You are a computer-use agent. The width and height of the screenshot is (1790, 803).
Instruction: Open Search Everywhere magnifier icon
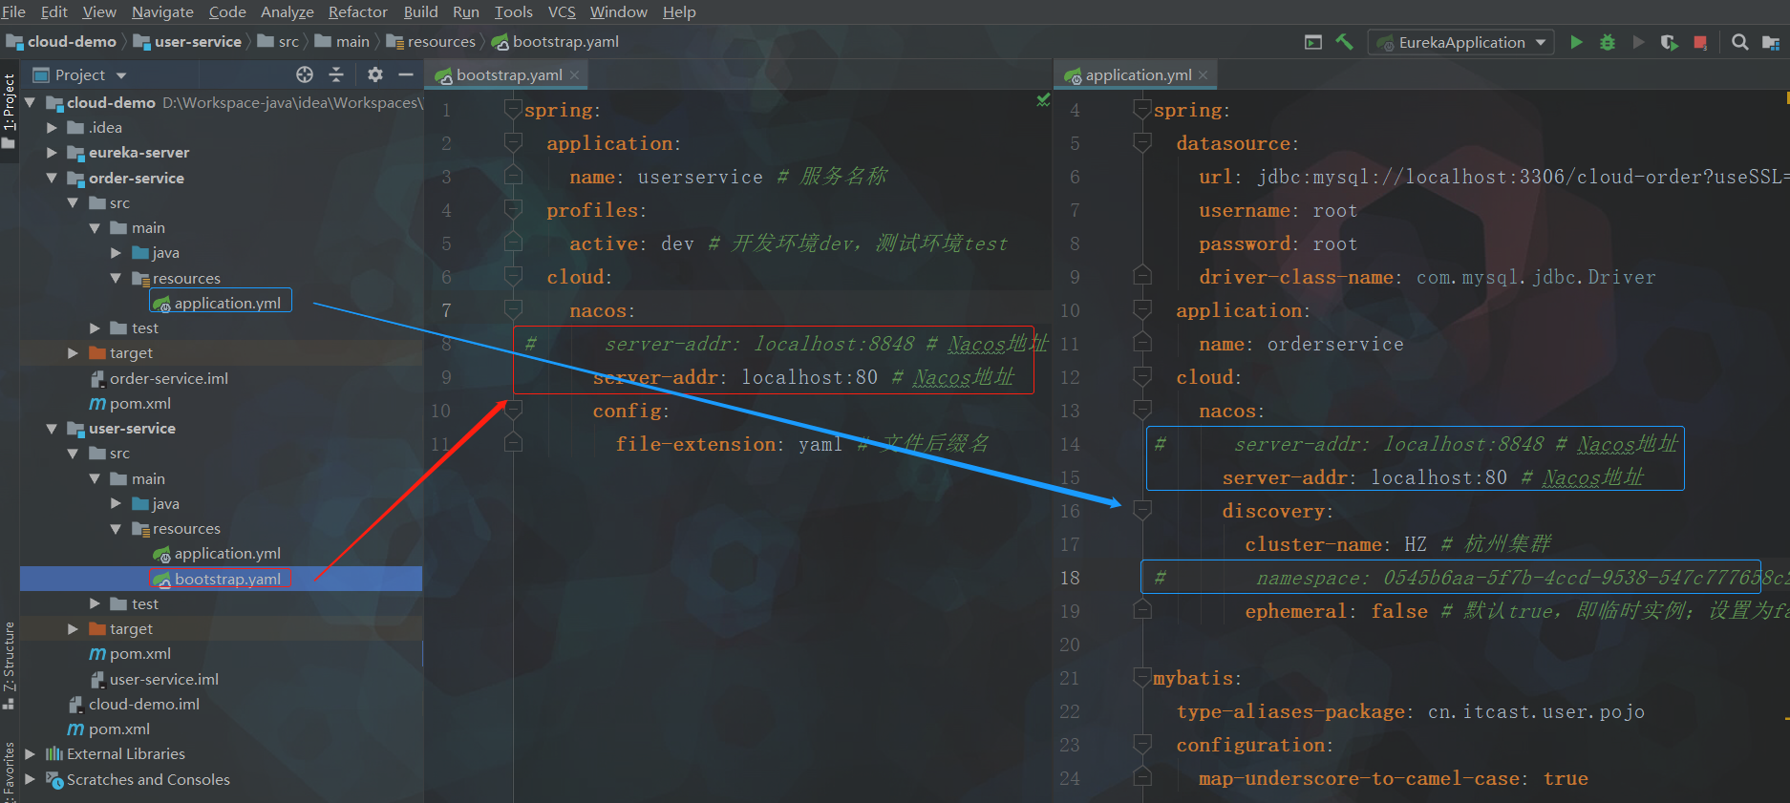pos(1740,42)
